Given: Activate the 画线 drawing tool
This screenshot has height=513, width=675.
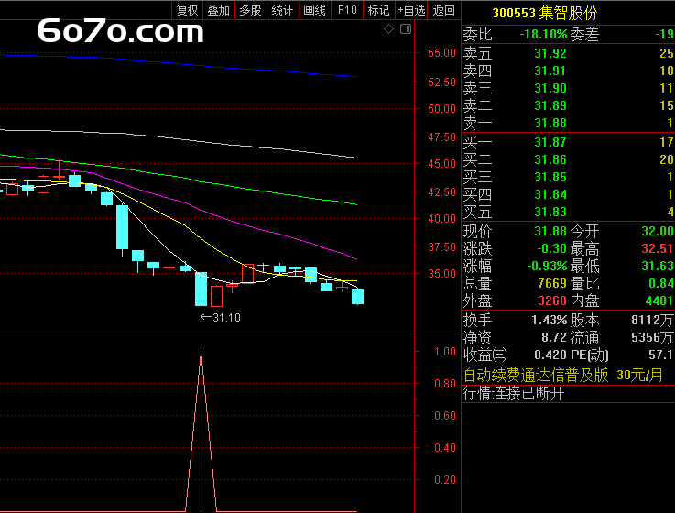Looking at the screenshot, I should [x=315, y=10].
